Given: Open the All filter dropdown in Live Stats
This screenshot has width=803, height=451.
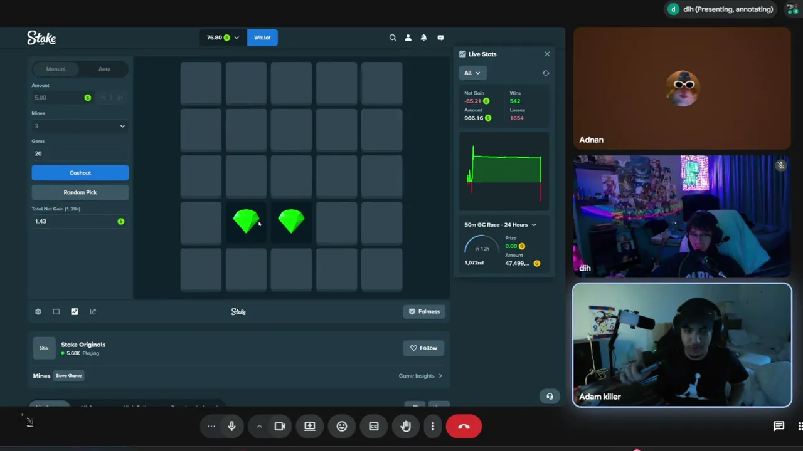Looking at the screenshot, I should pyautogui.click(x=472, y=73).
